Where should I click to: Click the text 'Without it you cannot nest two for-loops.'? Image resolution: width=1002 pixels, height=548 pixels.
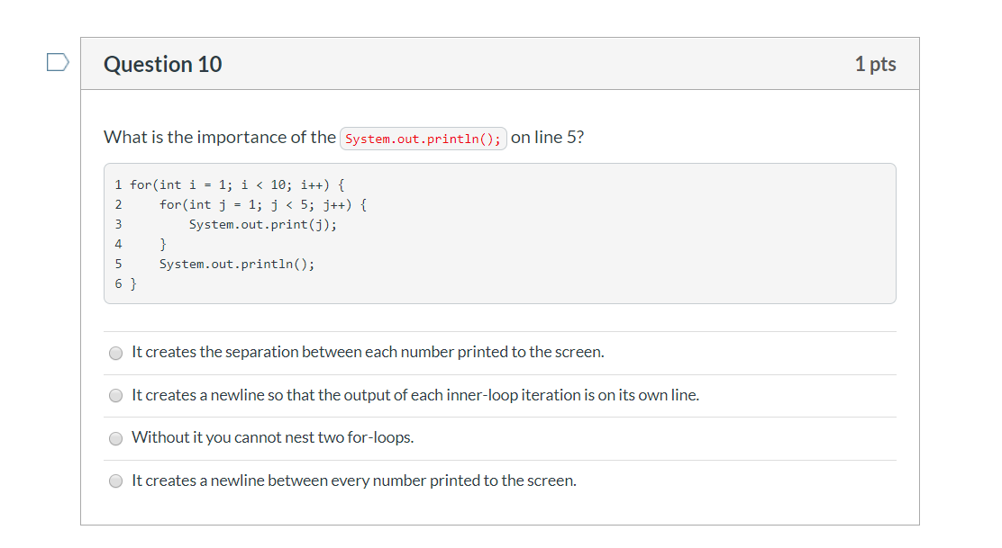click(x=273, y=437)
